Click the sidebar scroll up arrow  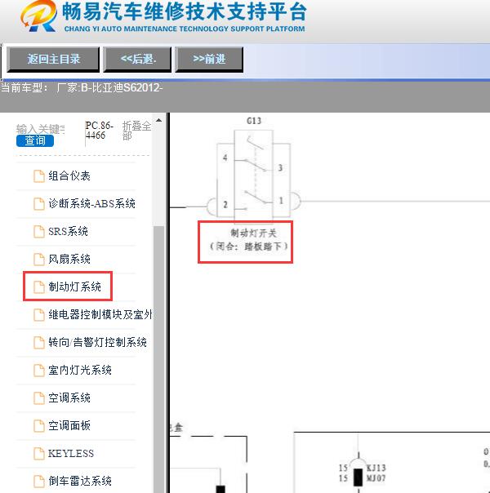pos(158,120)
